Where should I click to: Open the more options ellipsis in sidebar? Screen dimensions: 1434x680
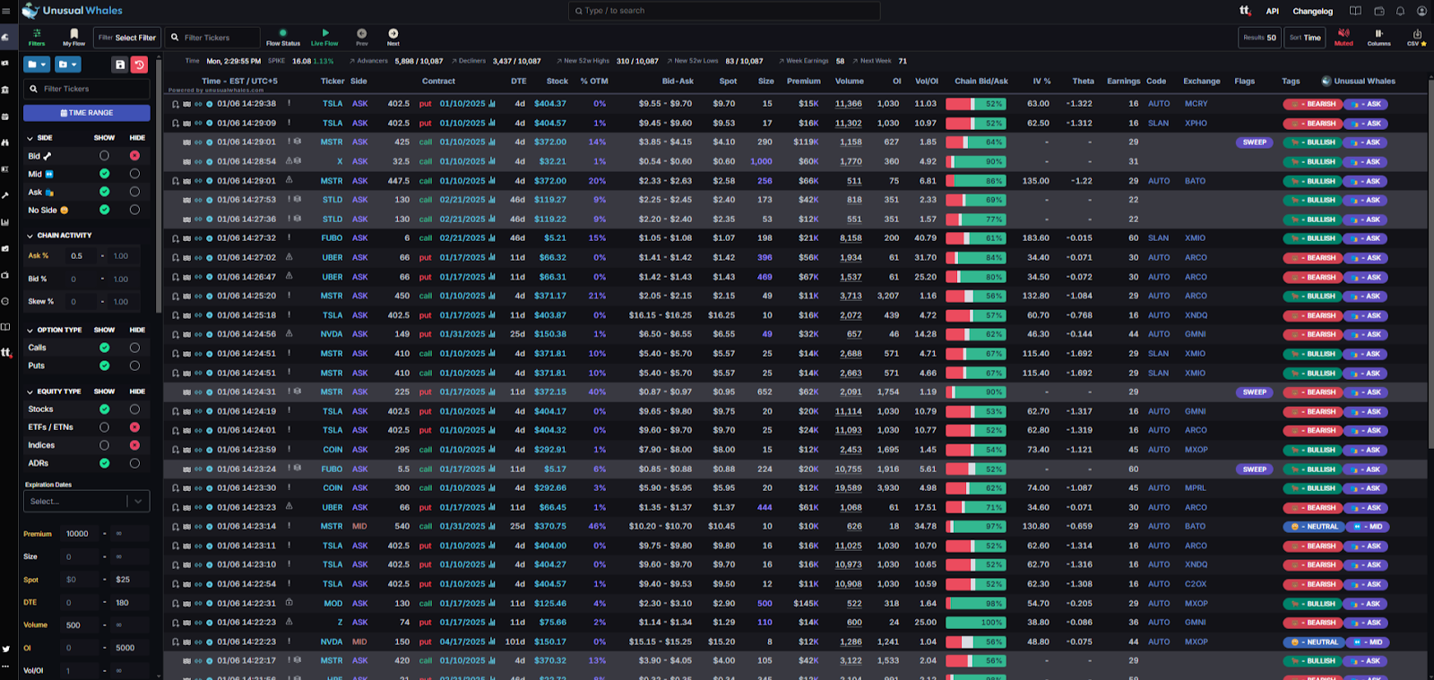[6, 666]
